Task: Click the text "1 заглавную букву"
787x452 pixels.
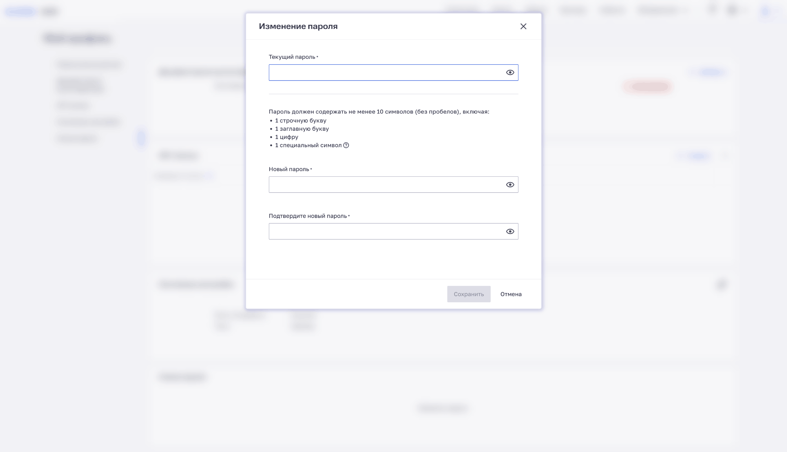Action: [x=302, y=129]
